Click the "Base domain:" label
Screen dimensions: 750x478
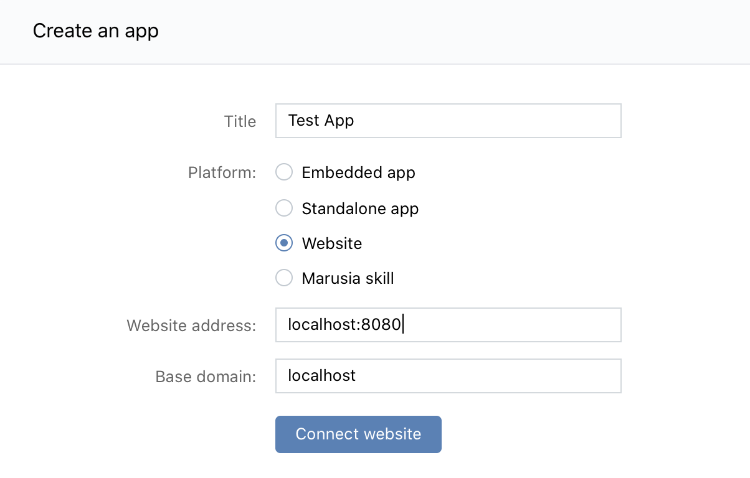(x=206, y=377)
